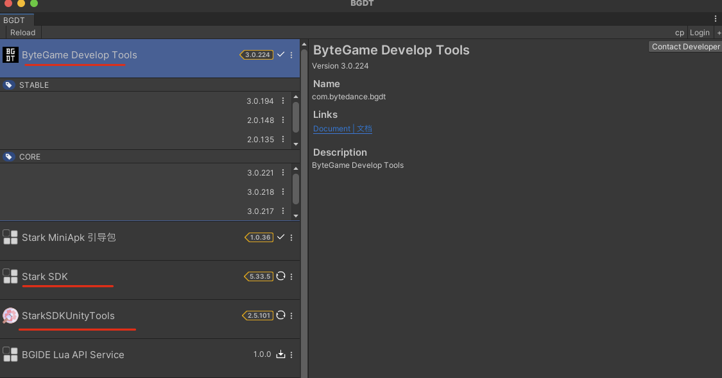Collapse the STABLE versions section
The image size is (722, 378).
tap(150, 85)
